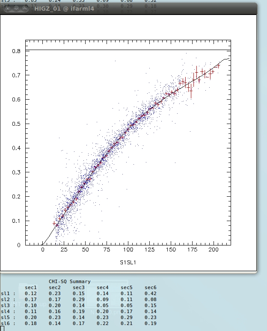Focus the HIGZ_01 @ ifarml4 title bar
Screen dimensions: 267x331
pyautogui.click(x=128, y=9)
